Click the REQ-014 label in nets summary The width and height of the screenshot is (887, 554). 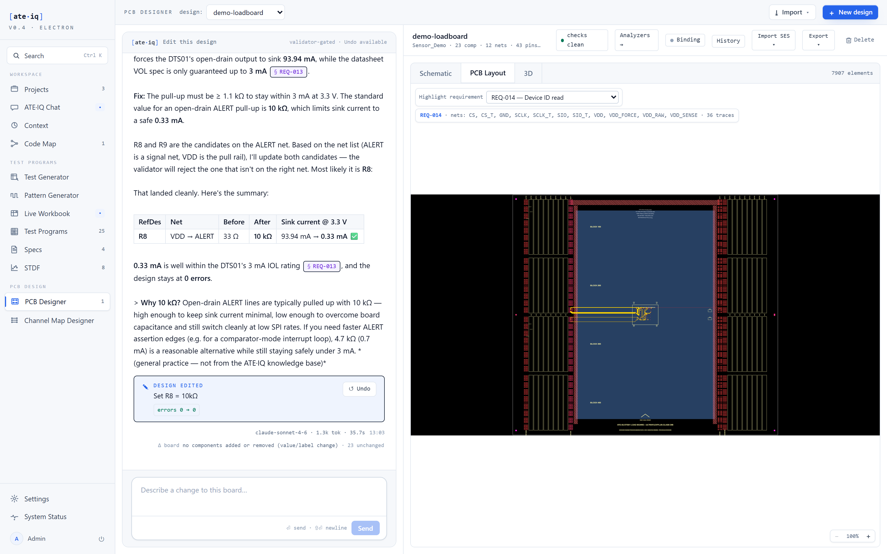pyautogui.click(x=431, y=115)
